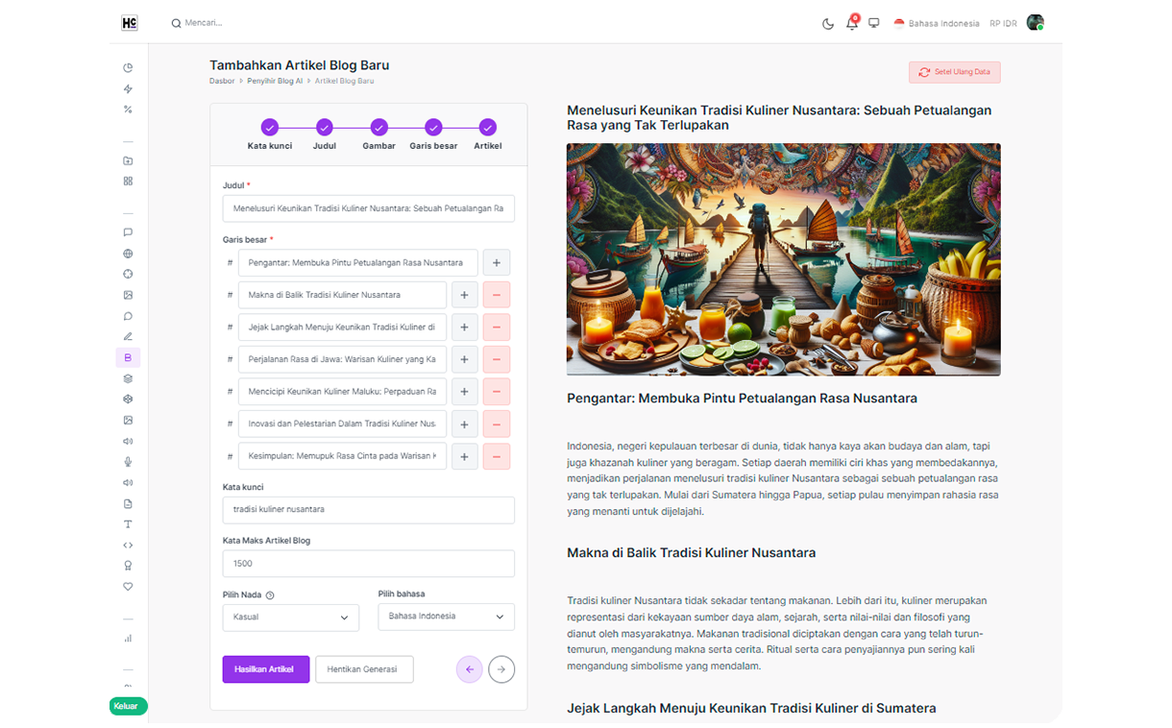Viewport: 1172px width, 728px height.
Task: Click the HC logo in the header
Action: pos(130,23)
